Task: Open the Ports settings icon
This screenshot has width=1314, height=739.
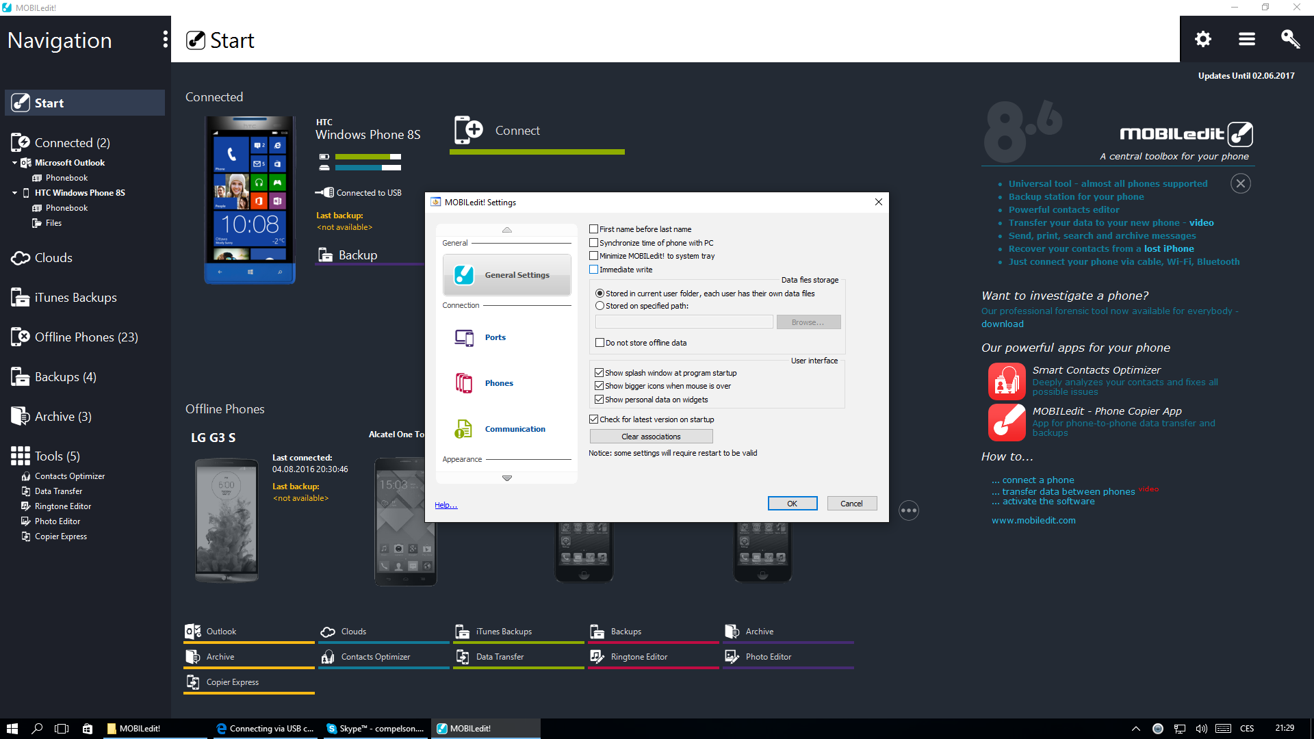Action: click(464, 337)
